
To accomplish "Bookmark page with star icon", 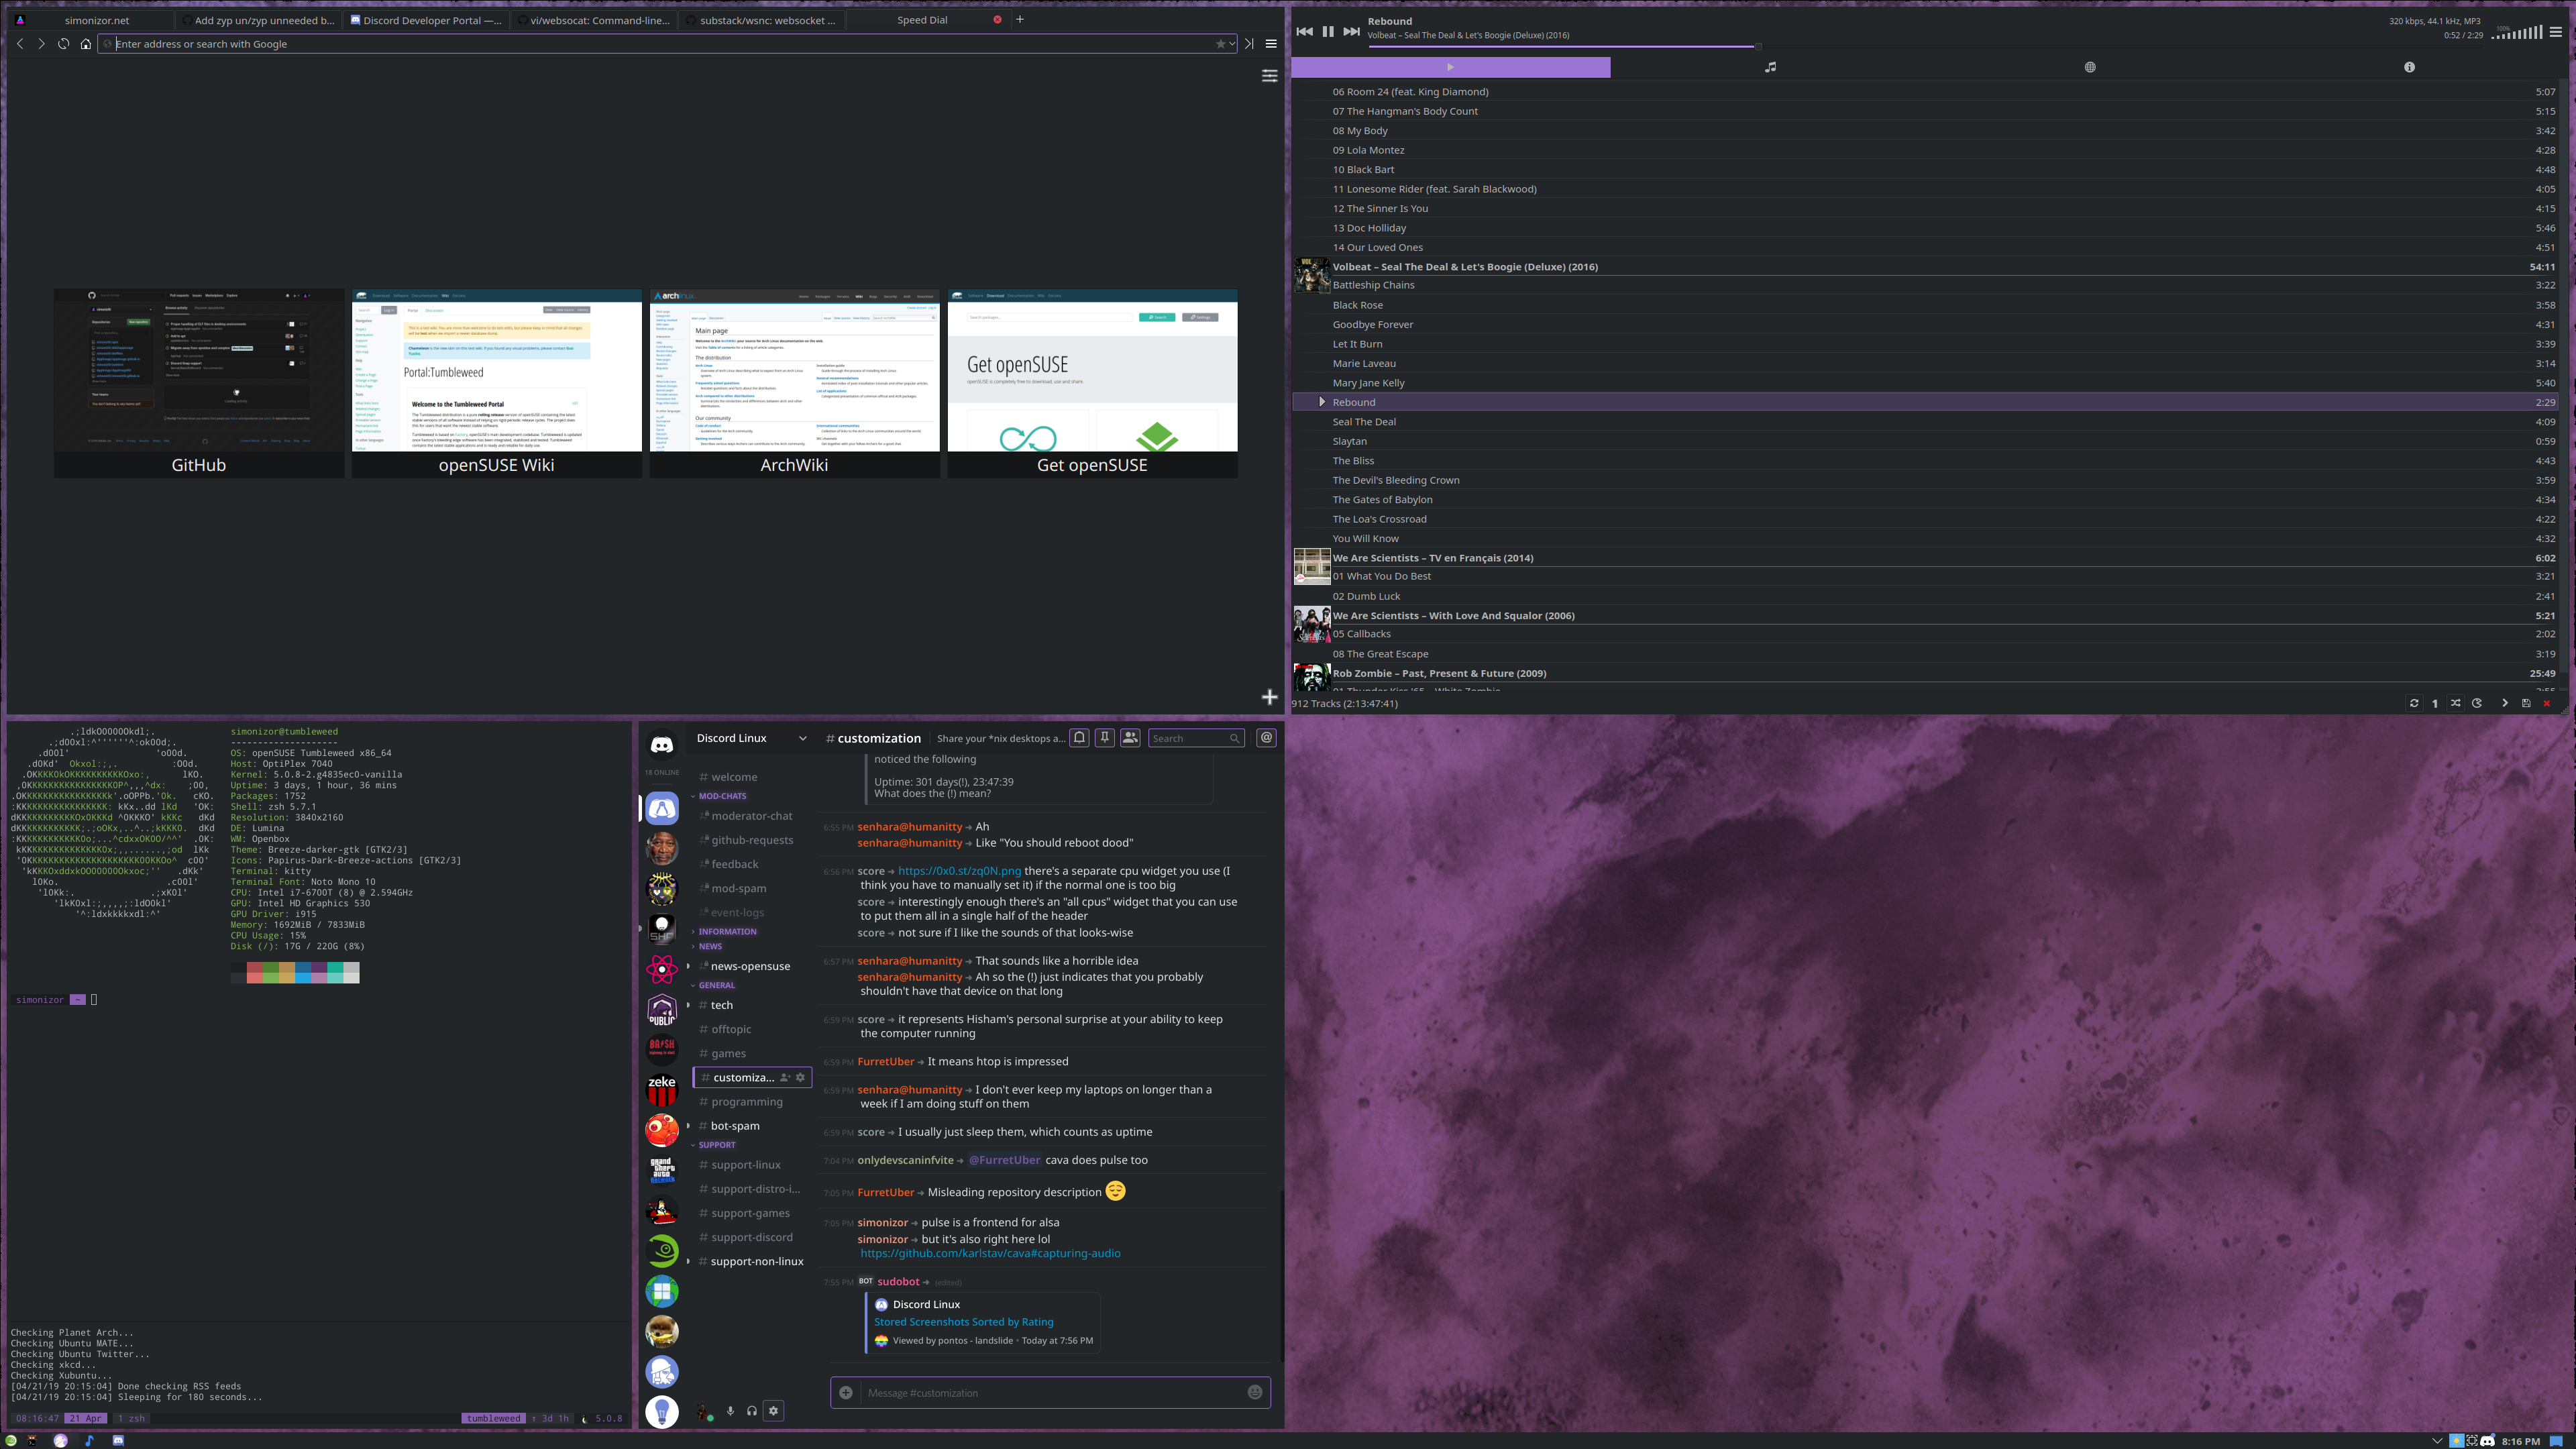I will pos(1220,44).
